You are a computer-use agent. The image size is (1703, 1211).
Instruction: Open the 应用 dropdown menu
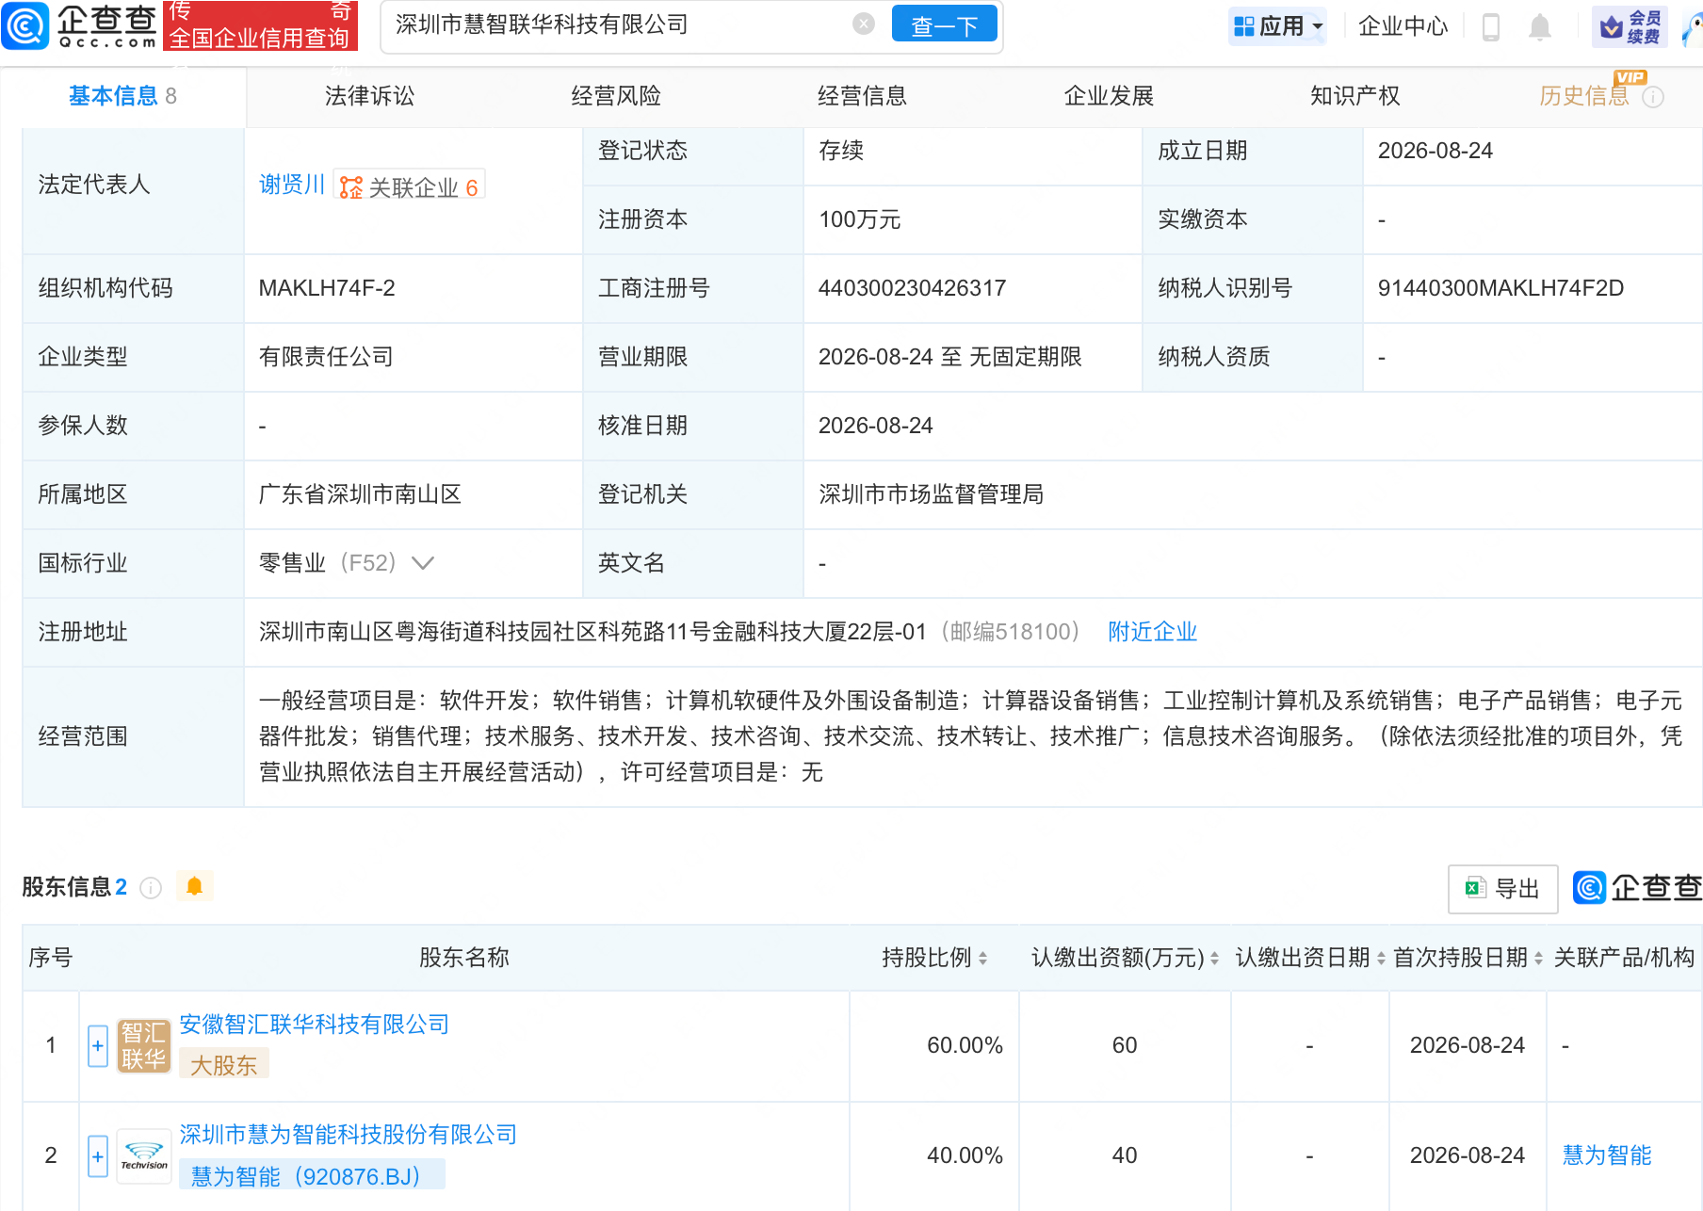(1277, 26)
